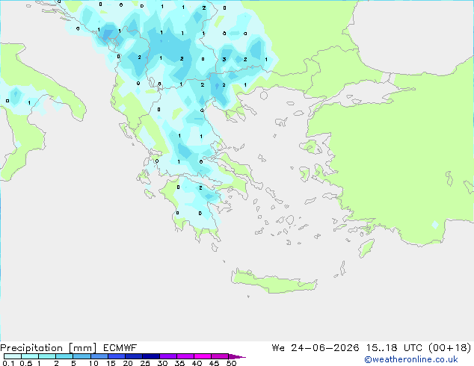Pick the 40–45 mm magenta legend box
Image resolution: width=474 pixels, height=366 pixels.
[203, 356]
